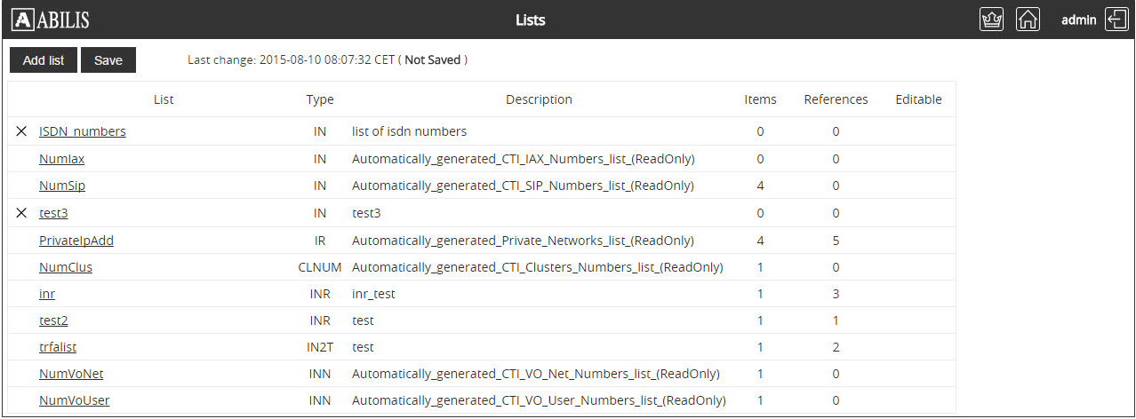Click the inr list link
Viewport: 1136px width, 419px height.
[x=46, y=294]
